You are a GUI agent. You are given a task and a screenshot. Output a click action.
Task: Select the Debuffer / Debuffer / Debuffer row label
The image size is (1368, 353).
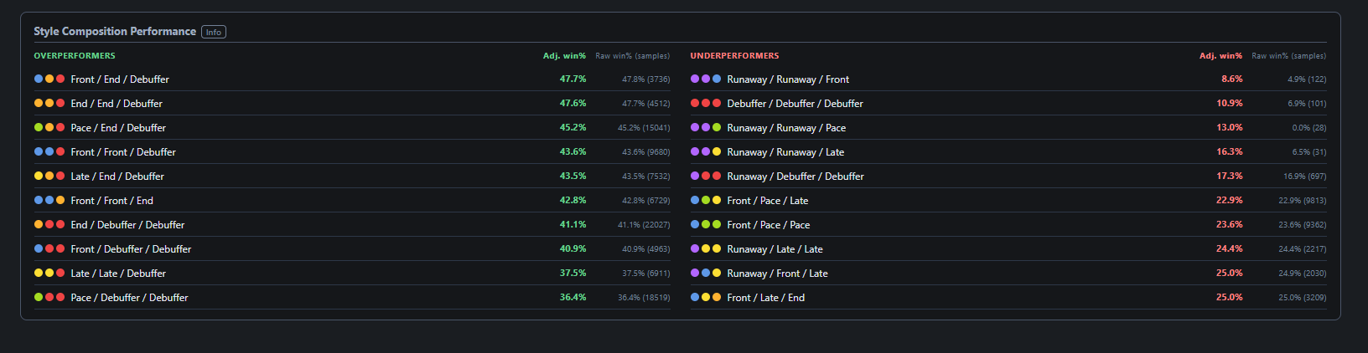click(795, 104)
